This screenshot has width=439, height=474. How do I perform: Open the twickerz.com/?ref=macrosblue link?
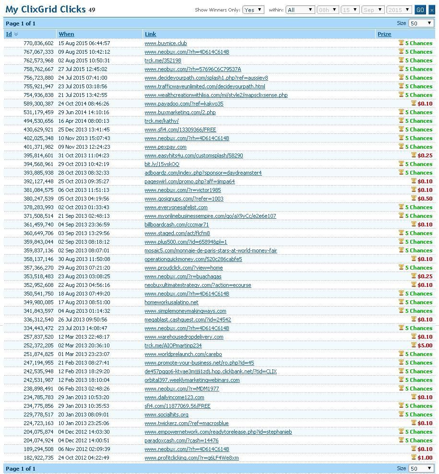[x=187, y=423]
